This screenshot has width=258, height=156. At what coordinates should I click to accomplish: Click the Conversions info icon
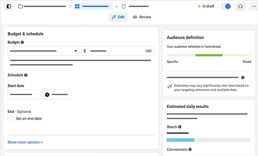pyautogui.click(x=190, y=149)
